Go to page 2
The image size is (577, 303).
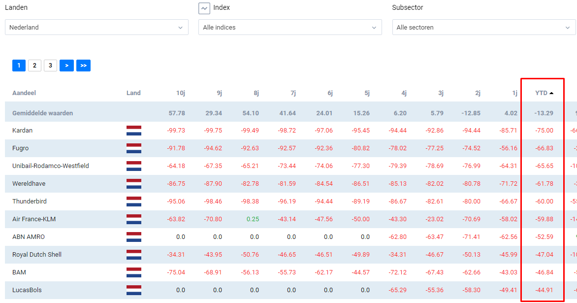pyautogui.click(x=34, y=66)
